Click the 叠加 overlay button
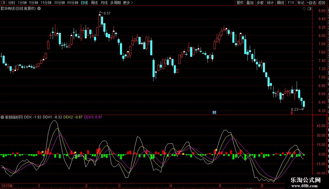The image size is (329, 189). pos(250,3)
